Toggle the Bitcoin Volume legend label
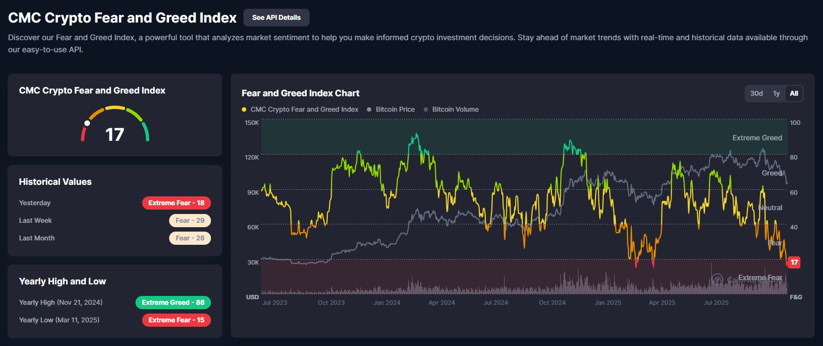 455,109
